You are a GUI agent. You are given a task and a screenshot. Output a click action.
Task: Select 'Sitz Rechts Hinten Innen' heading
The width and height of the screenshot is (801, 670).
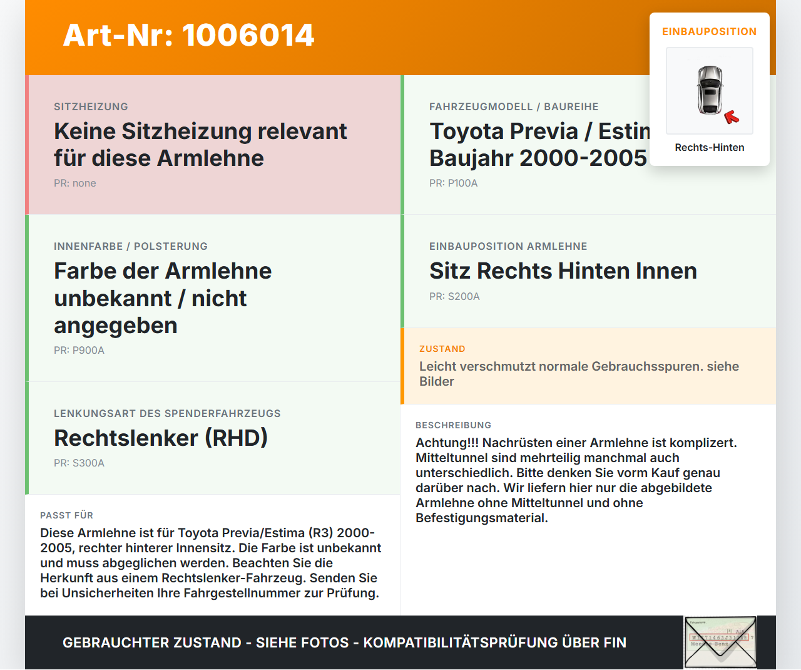[563, 271]
